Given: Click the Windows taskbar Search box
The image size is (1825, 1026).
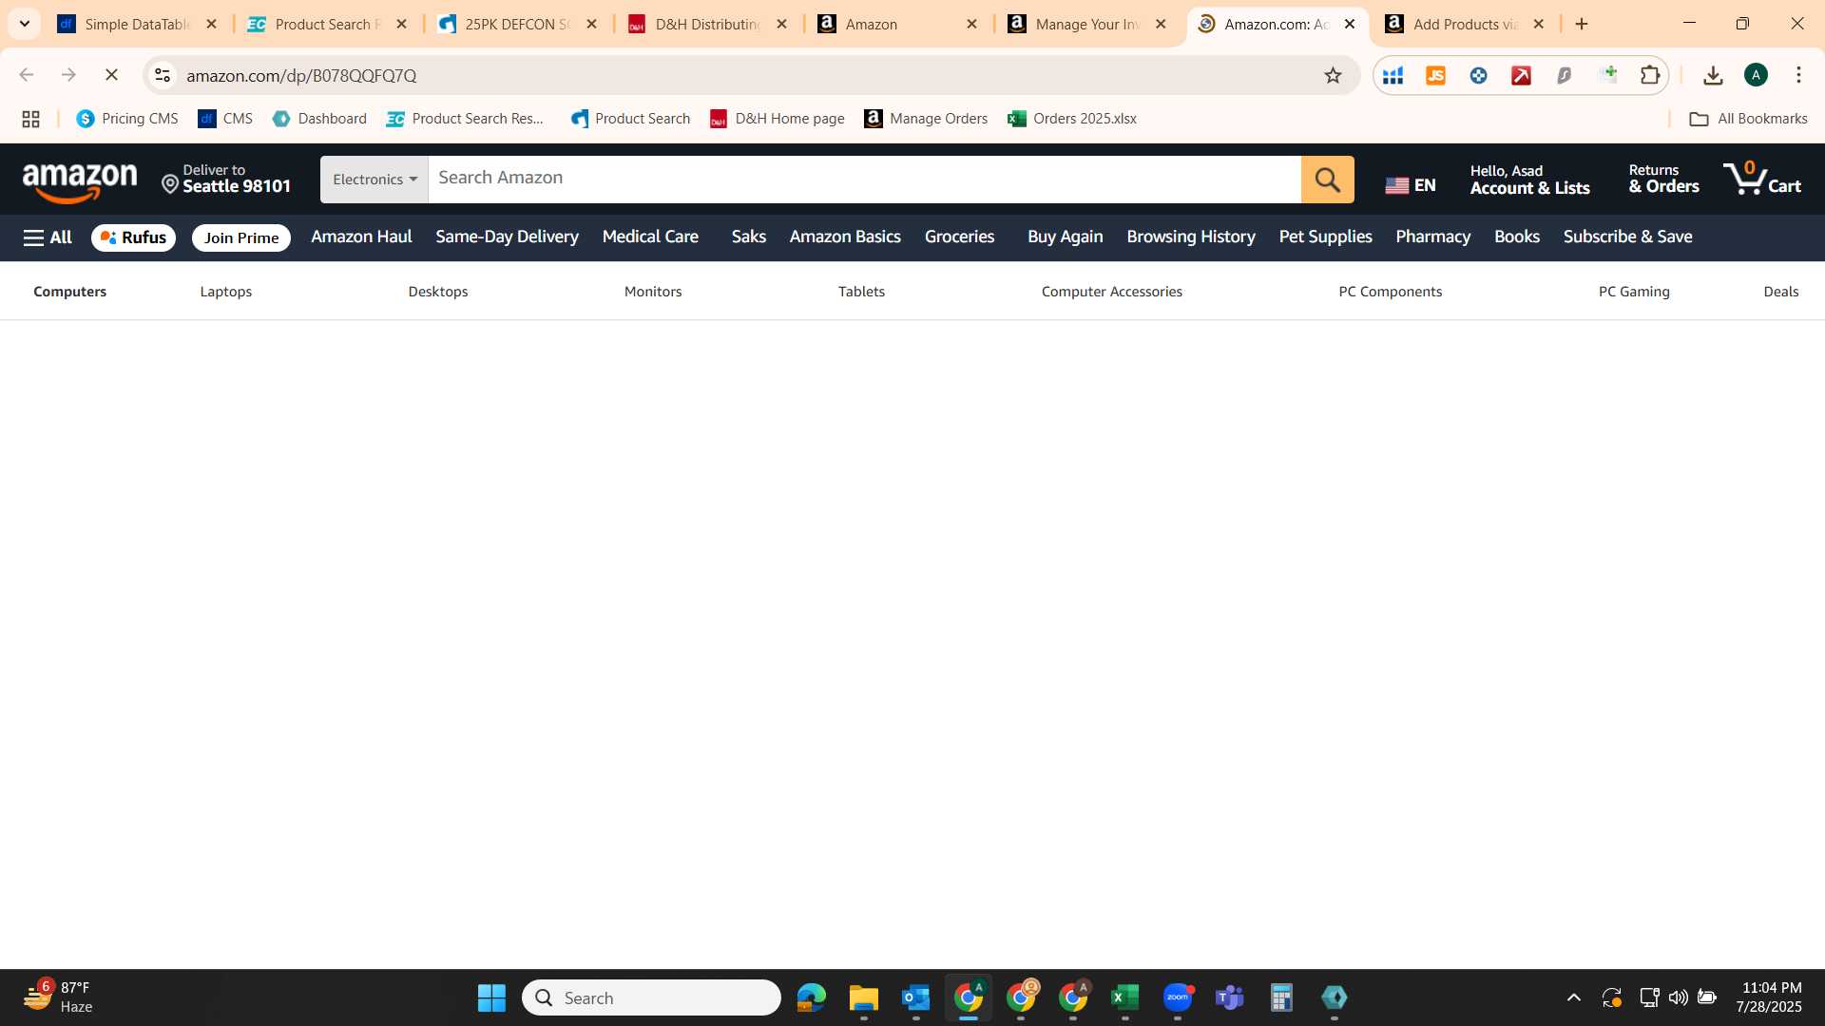Looking at the screenshot, I should 651,997.
